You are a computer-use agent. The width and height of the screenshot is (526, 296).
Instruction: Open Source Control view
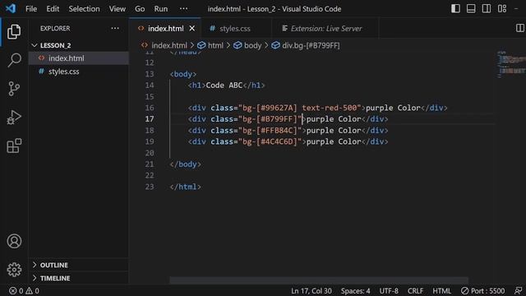pos(14,89)
